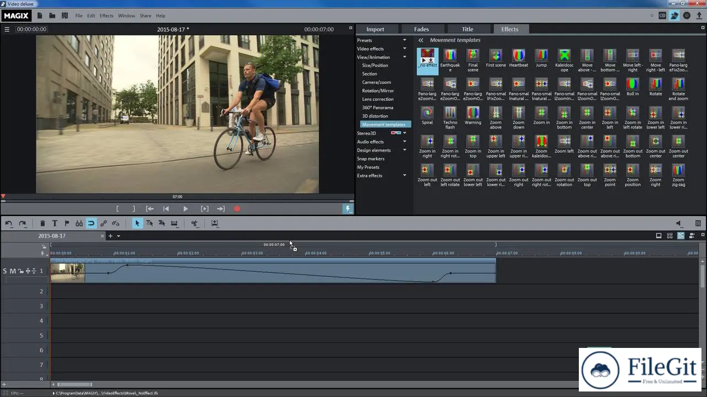This screenshot has height=397, width=707.
Task: Click the export upload arrow icon
Action: (699, 15)
